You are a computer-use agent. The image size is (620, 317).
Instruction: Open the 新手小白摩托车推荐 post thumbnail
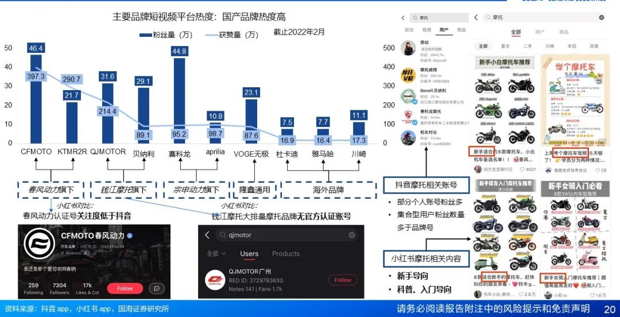[x=505, y=100]
